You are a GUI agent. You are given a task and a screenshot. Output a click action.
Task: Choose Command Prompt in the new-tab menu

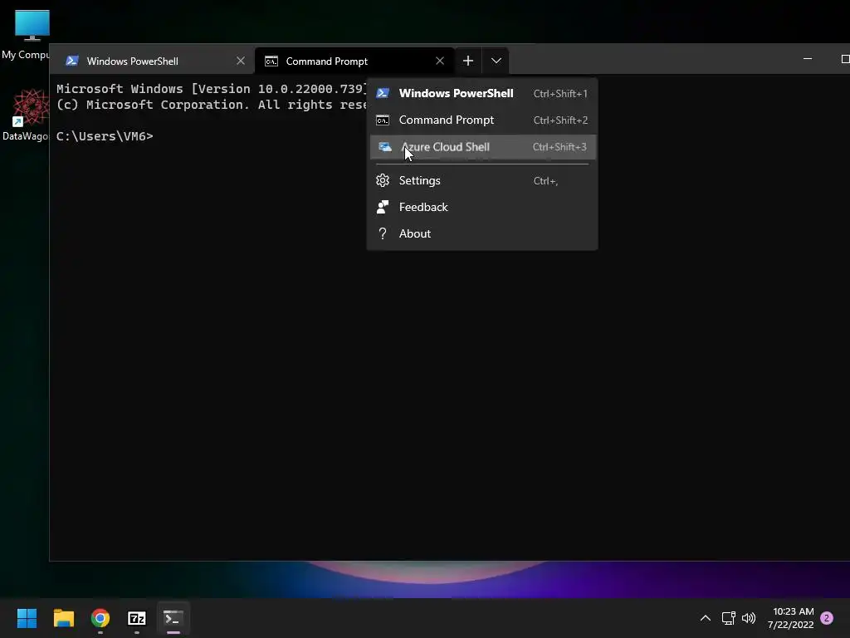482,120
